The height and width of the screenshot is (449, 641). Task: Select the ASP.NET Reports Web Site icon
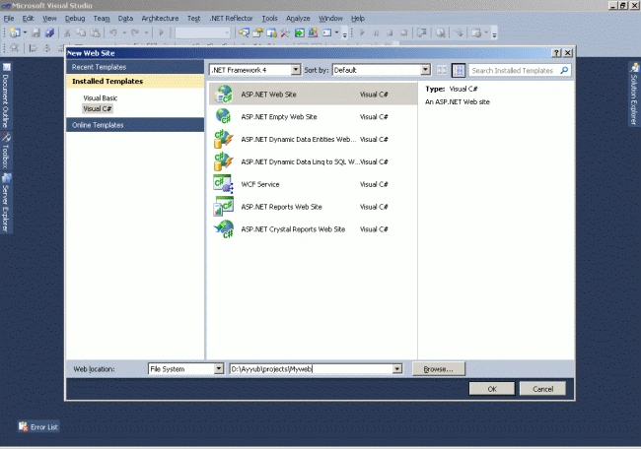[224, 207]
